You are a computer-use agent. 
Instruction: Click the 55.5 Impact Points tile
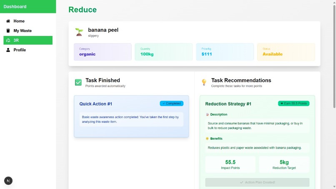(x=231, y=164)
